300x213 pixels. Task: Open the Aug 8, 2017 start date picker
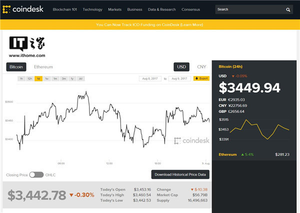pos(150,78)
